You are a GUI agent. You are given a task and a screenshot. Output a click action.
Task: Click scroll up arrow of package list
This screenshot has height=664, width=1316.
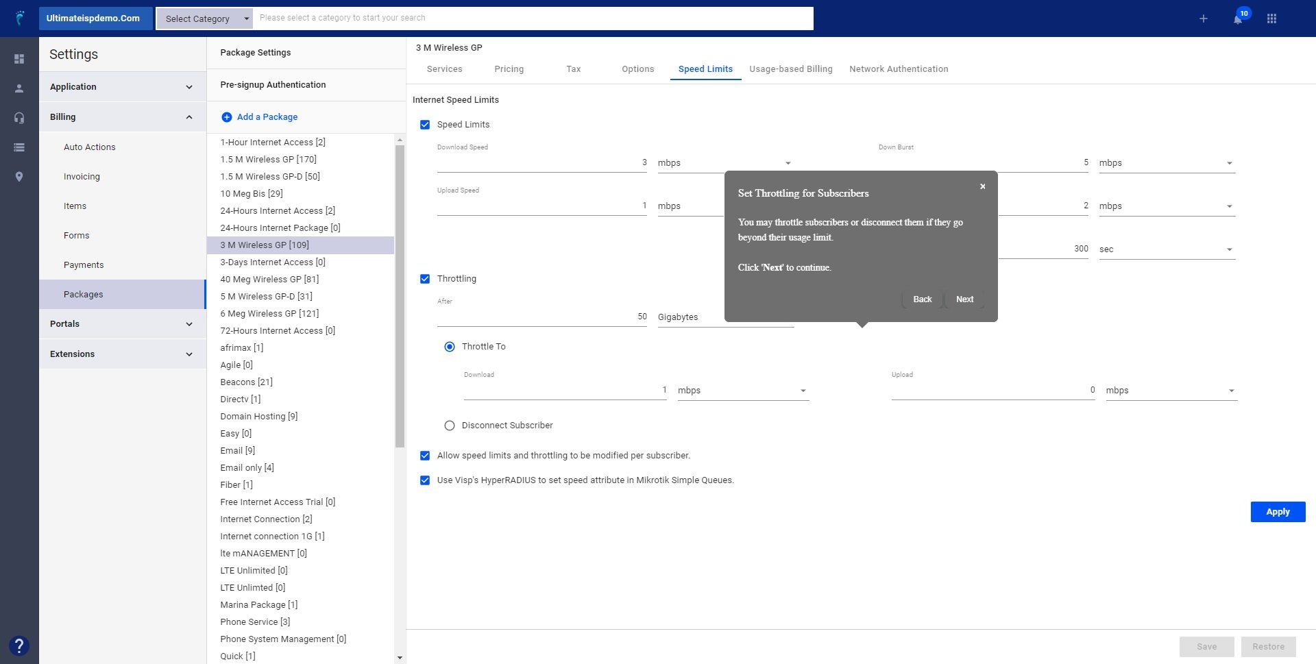click(x=400, y=140)
